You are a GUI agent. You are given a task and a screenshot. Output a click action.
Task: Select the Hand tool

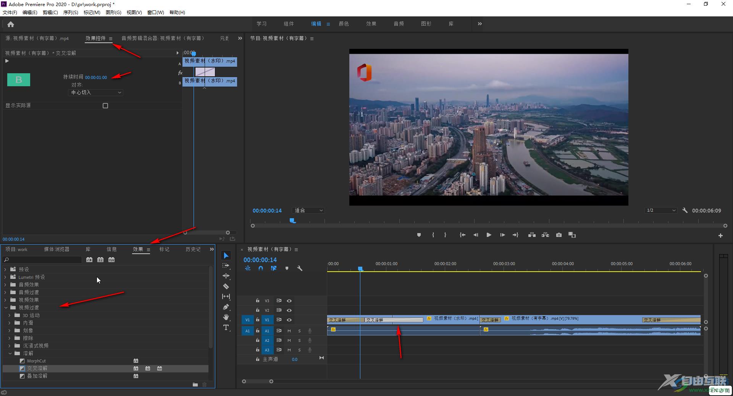[226, 317]
